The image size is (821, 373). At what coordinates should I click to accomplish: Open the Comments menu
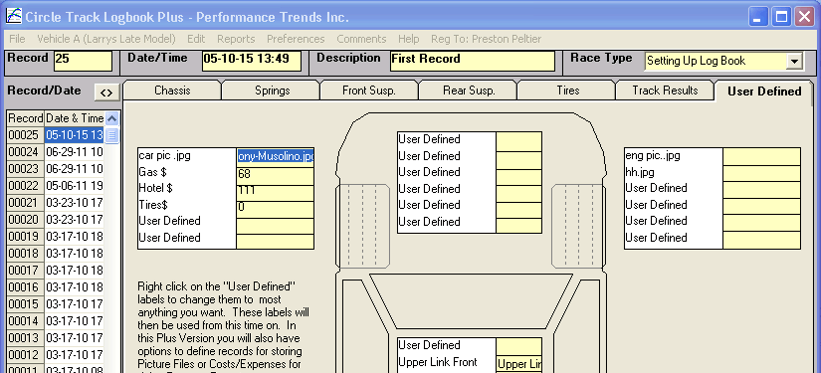point(362,39)
